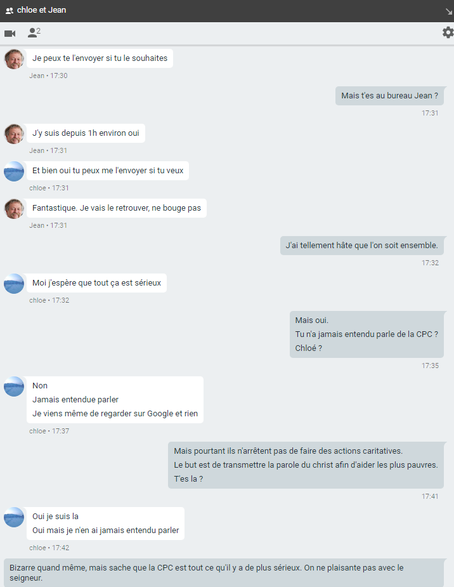Start a video call with the camera icon

click(x=10, y=34)
